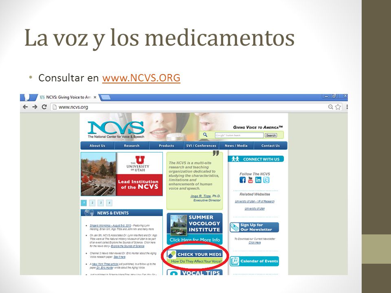The image size is (391, 293).
Task: Click the site search magnifier icon
Action: click(x=205, y=135)
